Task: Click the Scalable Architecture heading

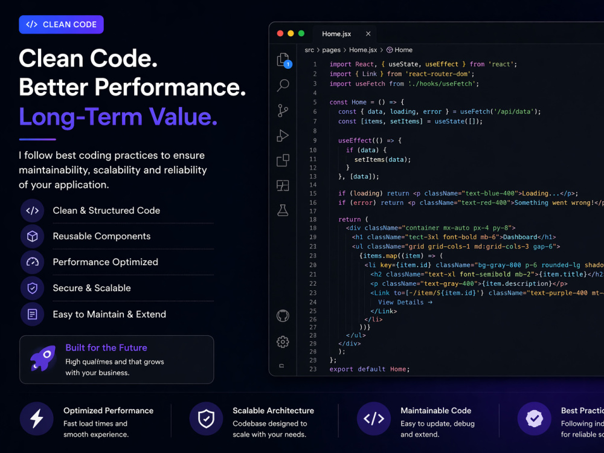Action: tap(273, 411)
